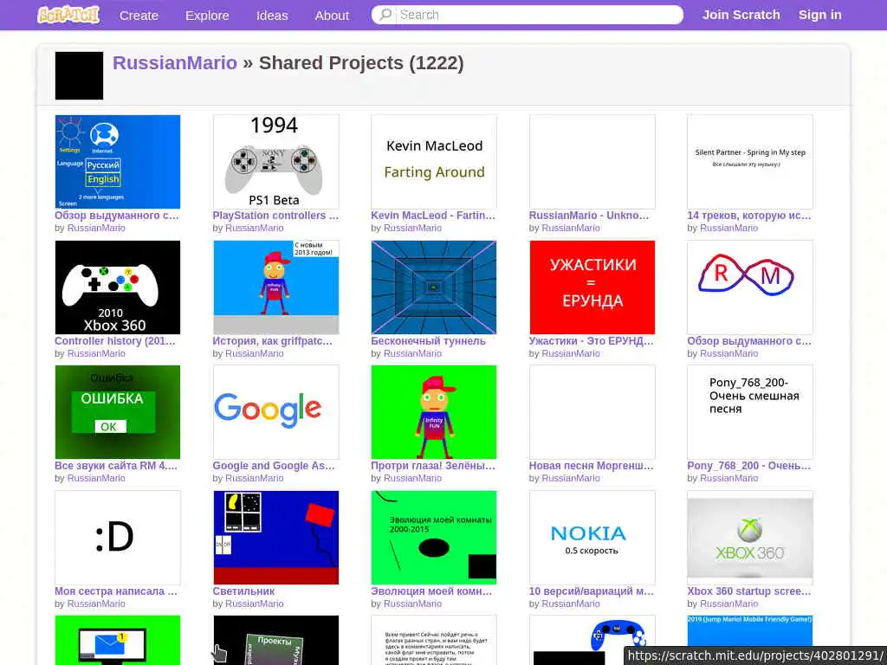Screen dimensions: 887x665
Task: Open the Проекты dark thumbnail
Action: (x=276, y=640)
